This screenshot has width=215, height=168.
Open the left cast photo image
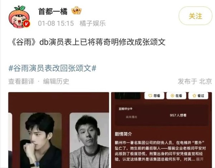coord(59,130)
